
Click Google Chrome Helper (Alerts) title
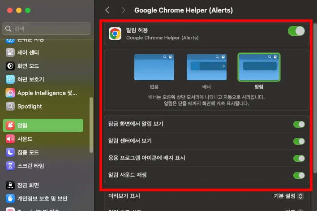tap(184, 10)
